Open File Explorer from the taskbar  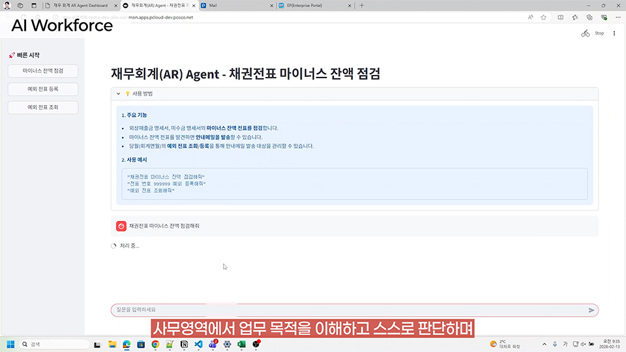pyautogui.click(x=112, y=344)
